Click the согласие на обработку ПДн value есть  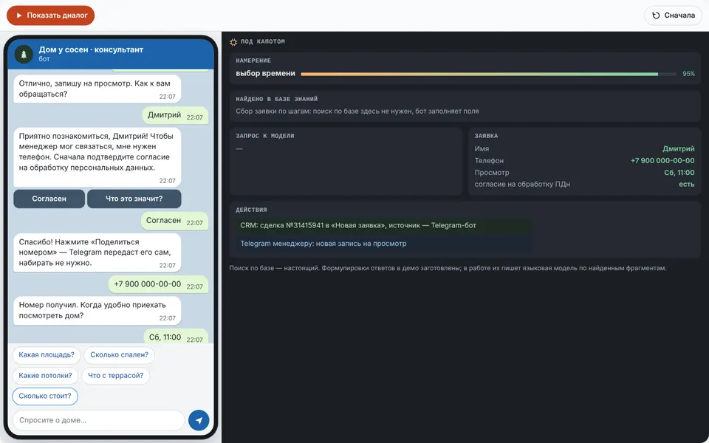pos(686,185)
